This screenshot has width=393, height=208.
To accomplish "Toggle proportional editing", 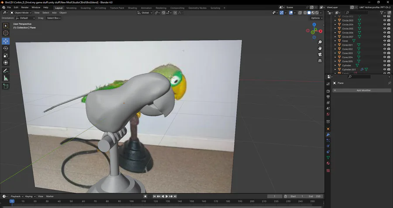I will pos(175,13).
